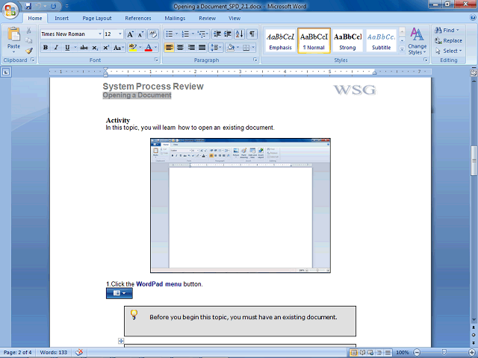
Task: Click Find in the Editing group
Action: click(x=447, y=30)
